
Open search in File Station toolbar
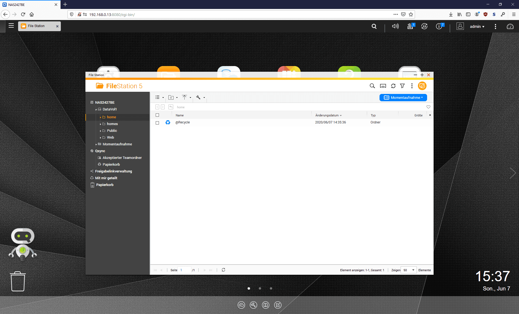pos(372,86)
